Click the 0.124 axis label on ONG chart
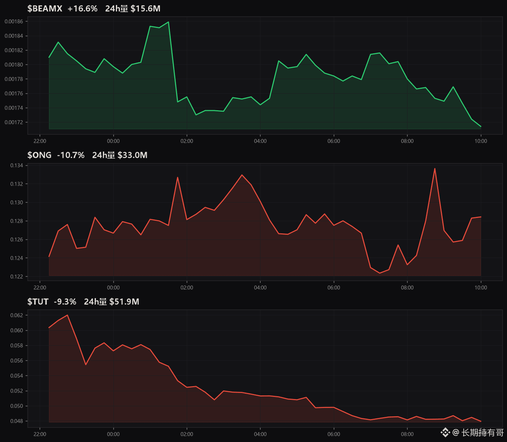507x442 pixels. click(x=17, y=258)
